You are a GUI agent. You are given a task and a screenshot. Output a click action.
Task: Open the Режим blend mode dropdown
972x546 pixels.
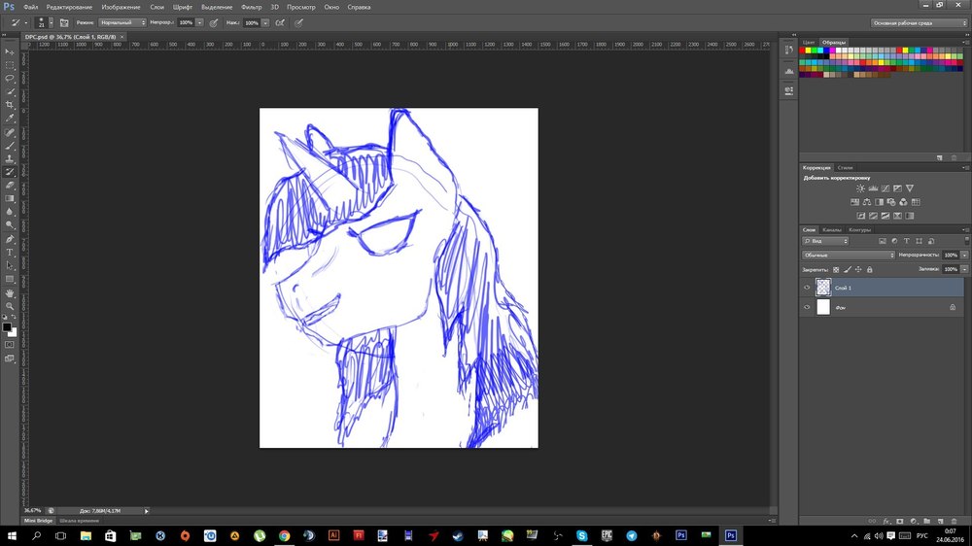122,23
